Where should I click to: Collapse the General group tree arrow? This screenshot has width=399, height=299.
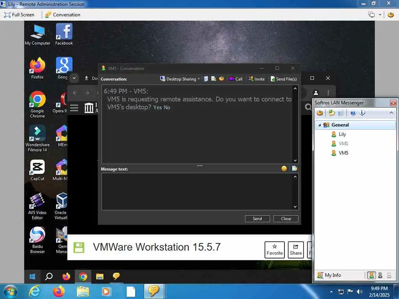click(320, 125)
